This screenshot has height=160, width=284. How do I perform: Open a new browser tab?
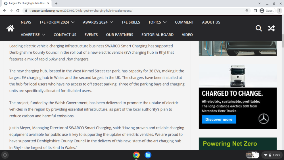56,3
